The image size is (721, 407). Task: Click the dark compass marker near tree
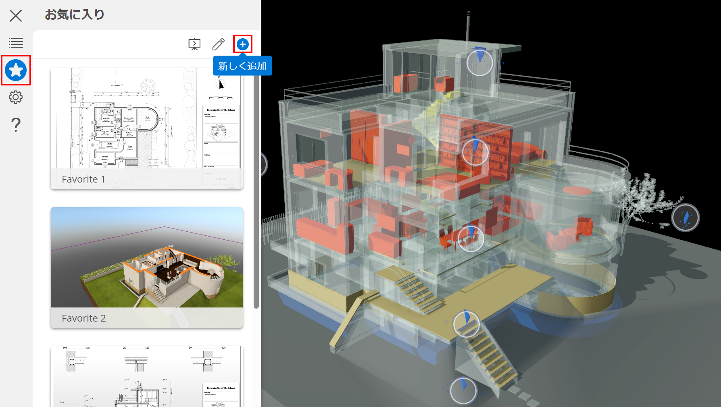686,218
